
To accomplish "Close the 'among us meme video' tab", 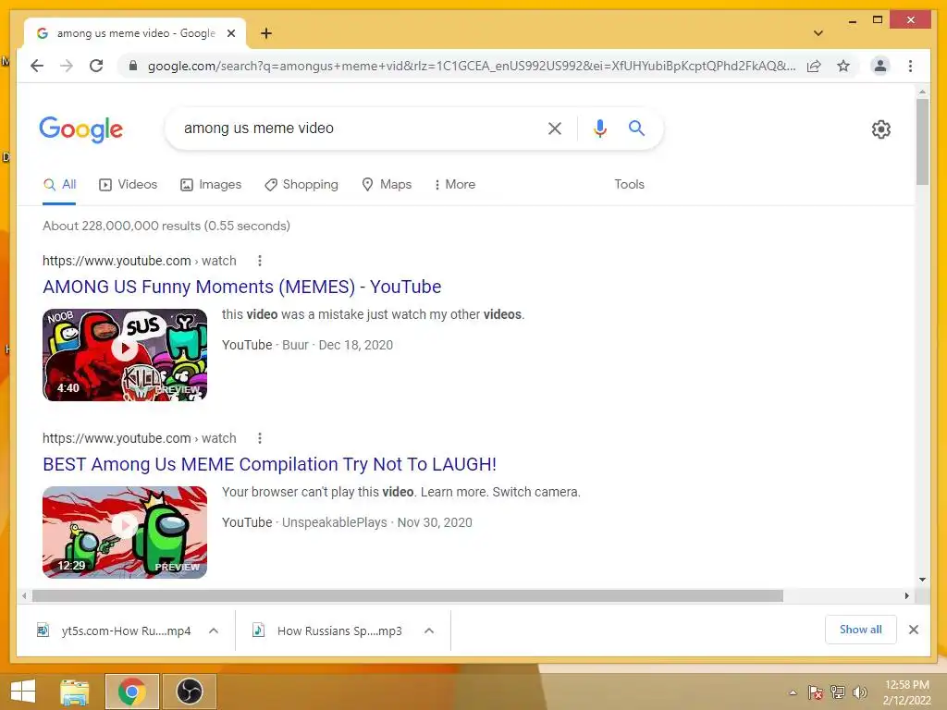I will click(230, 33).
